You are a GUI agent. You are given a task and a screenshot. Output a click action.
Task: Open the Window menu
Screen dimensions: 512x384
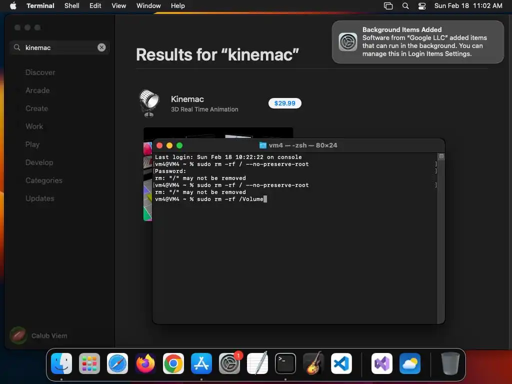click(148, 5)
